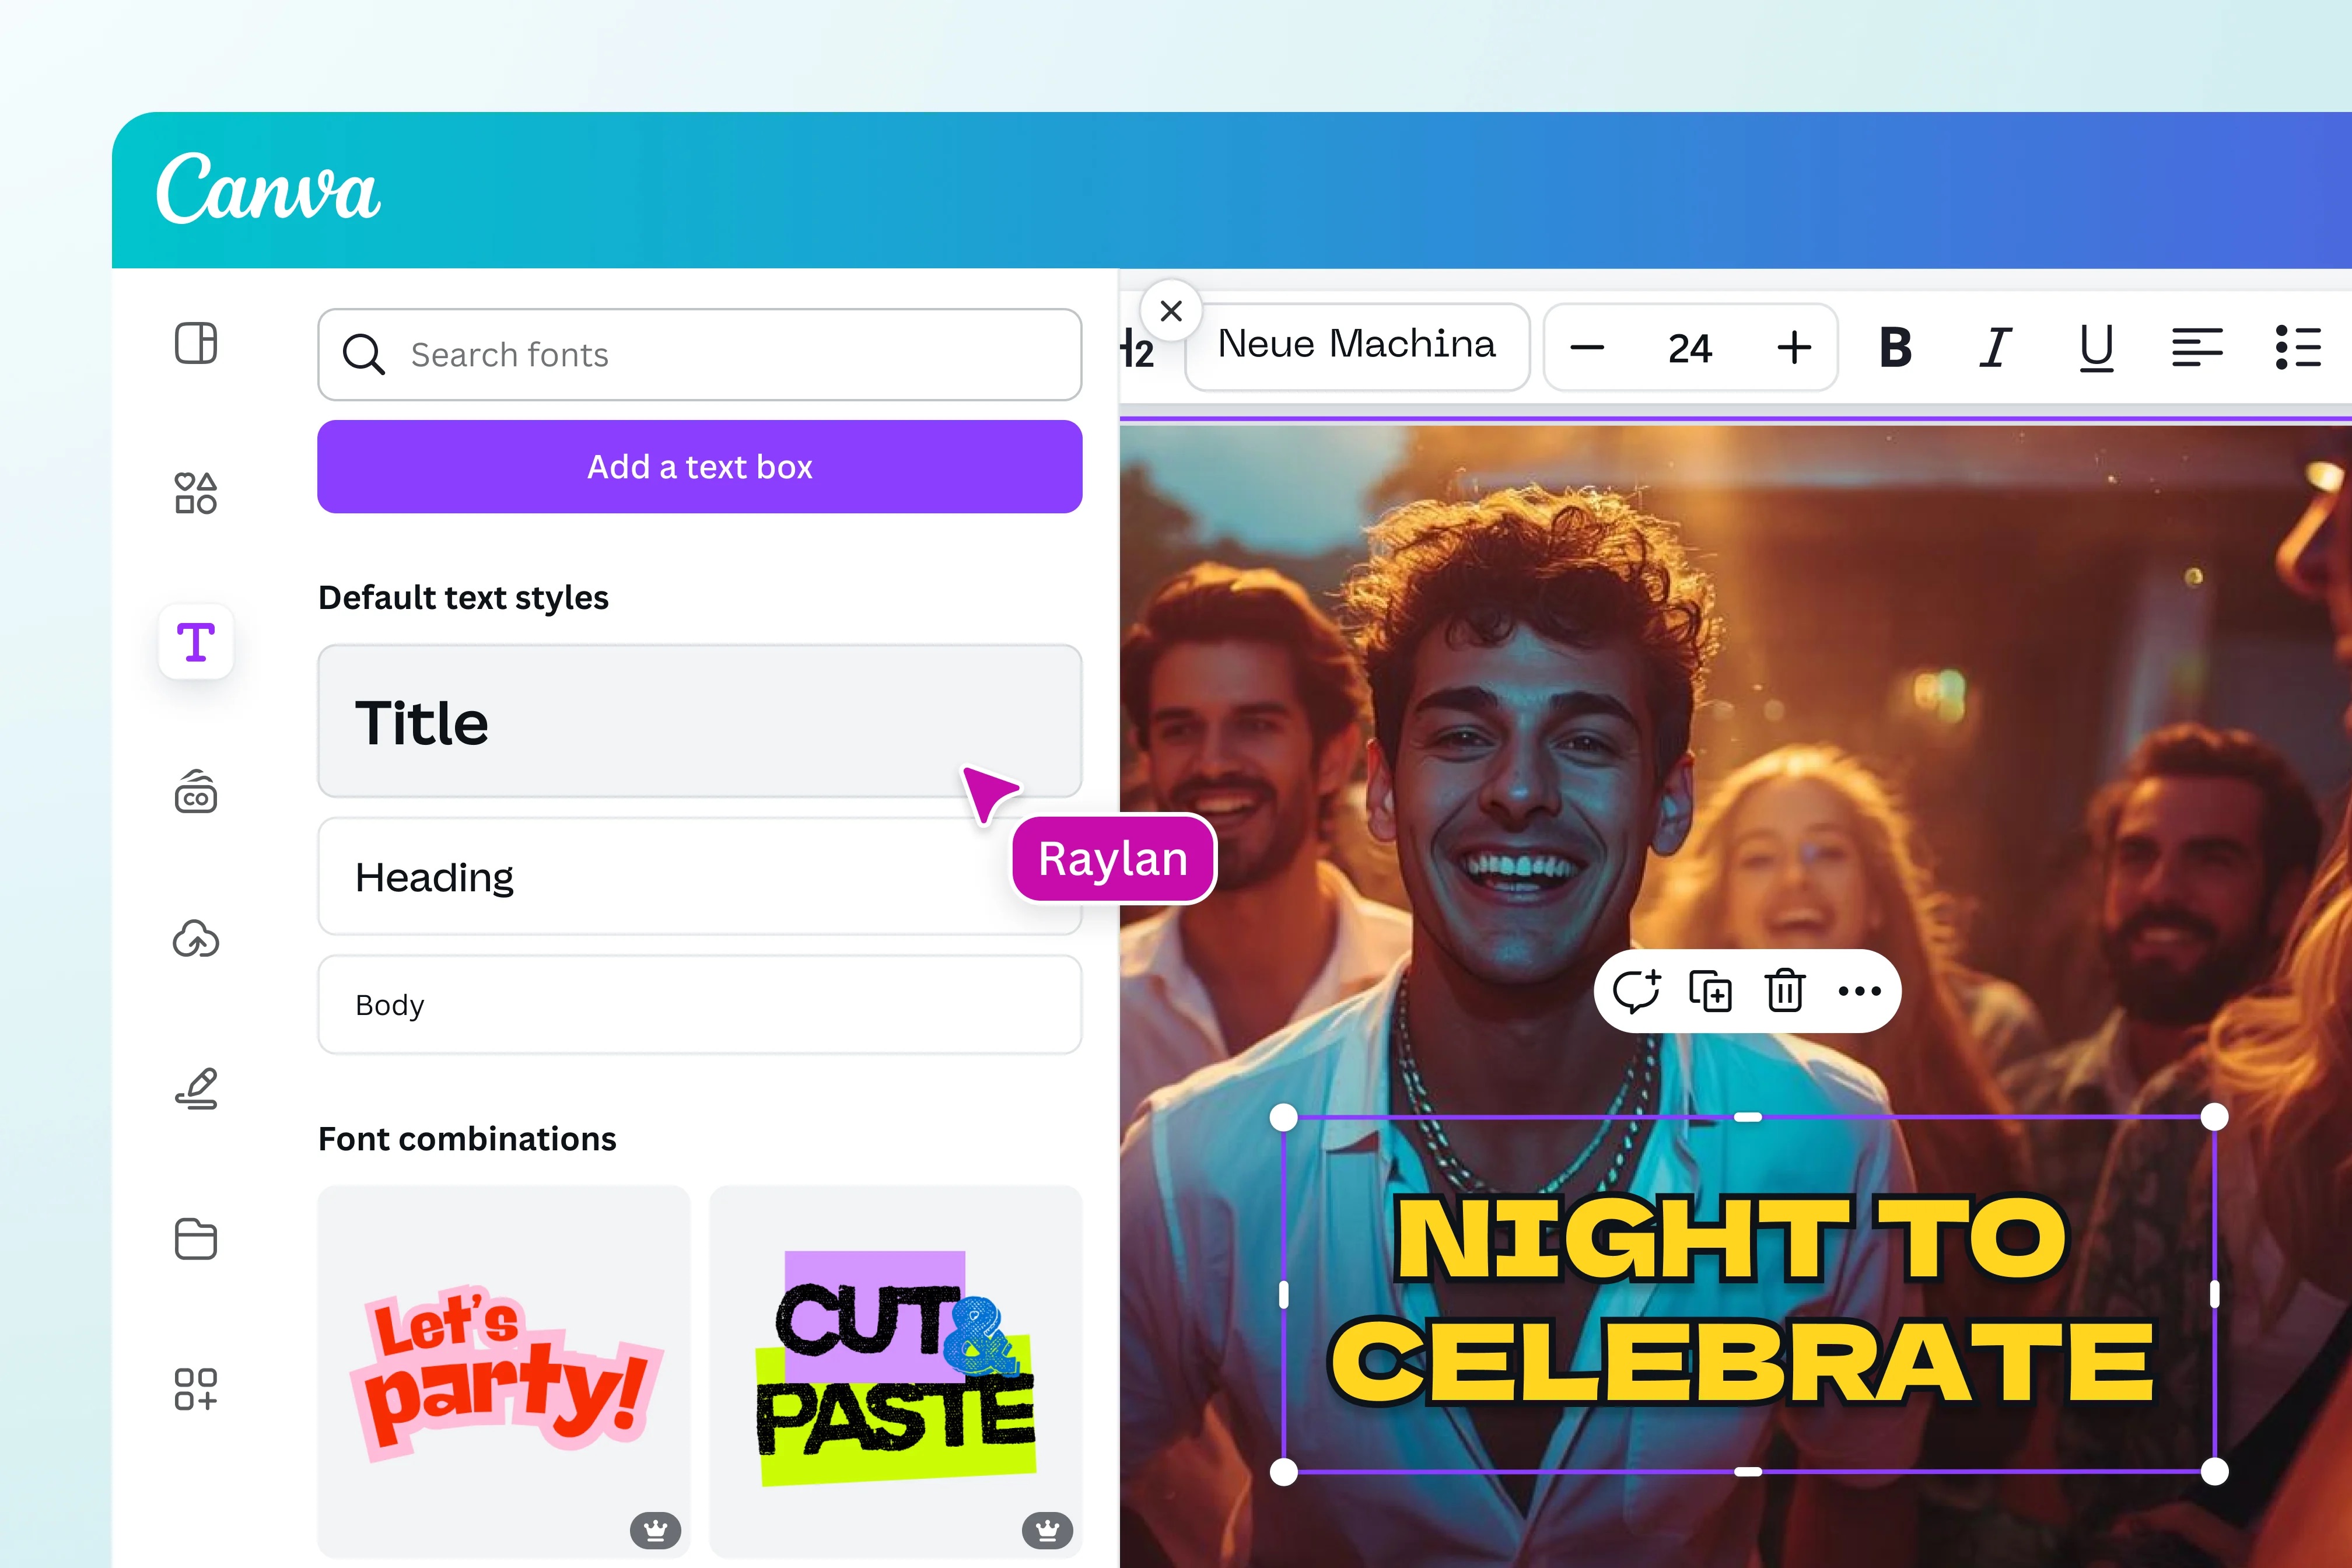Choose the Cut & Paste font combination

(896, 1372)
